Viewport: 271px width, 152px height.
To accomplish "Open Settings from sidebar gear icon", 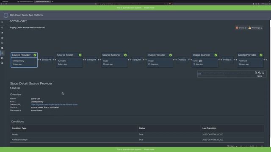I will pos(2,63).
